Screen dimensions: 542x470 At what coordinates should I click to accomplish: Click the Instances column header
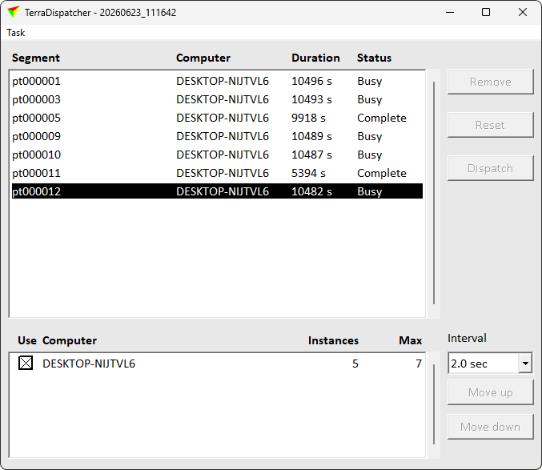[333, 340]
